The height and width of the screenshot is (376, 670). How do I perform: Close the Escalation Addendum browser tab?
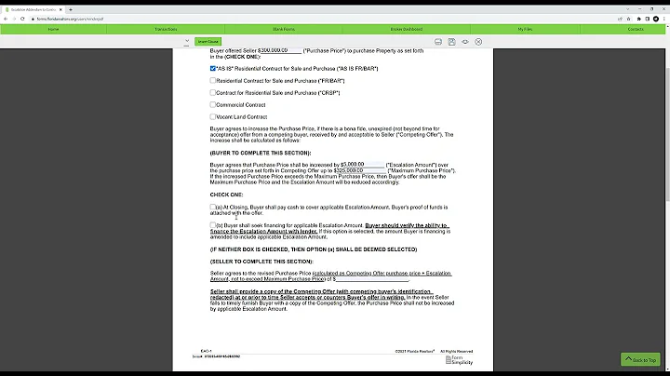pos(60,9)
